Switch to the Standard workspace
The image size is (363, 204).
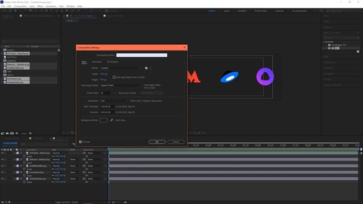point(242,11)
